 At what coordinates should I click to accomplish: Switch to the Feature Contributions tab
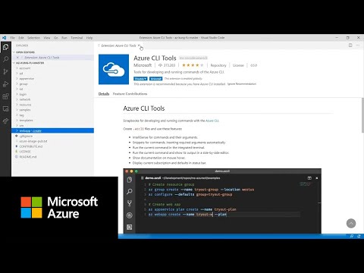tap(130, 94)
